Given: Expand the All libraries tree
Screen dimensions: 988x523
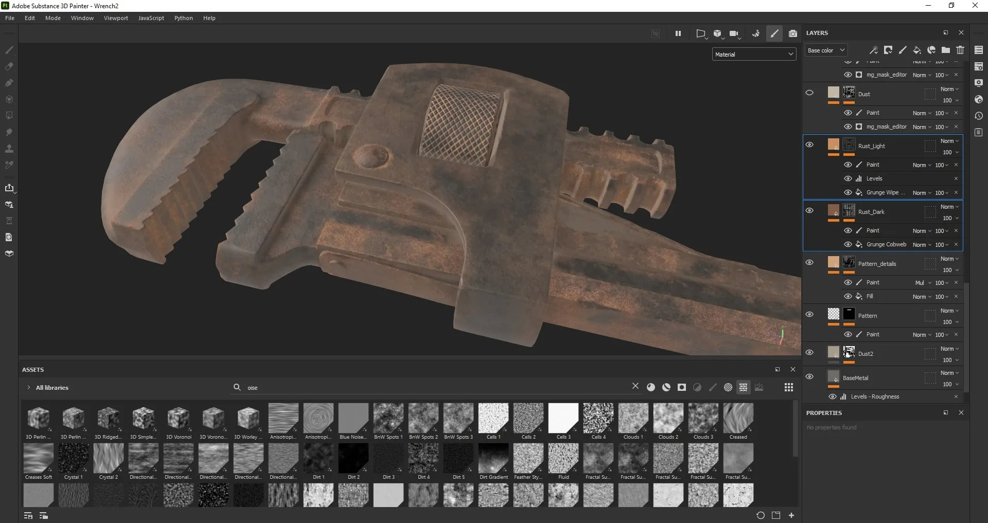Looking at the screenshot, I should point(29,387).
